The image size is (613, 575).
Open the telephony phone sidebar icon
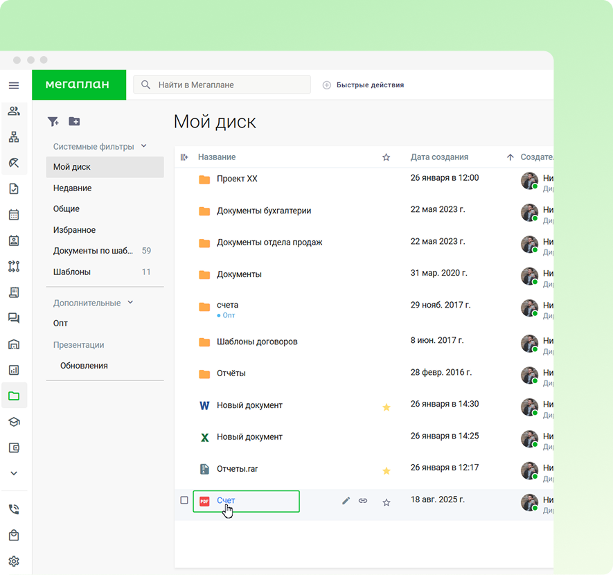(x=14, y=509)
